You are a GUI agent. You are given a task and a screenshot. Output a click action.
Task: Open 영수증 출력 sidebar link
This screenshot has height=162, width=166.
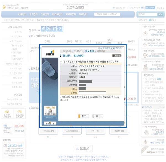point(17,87)
